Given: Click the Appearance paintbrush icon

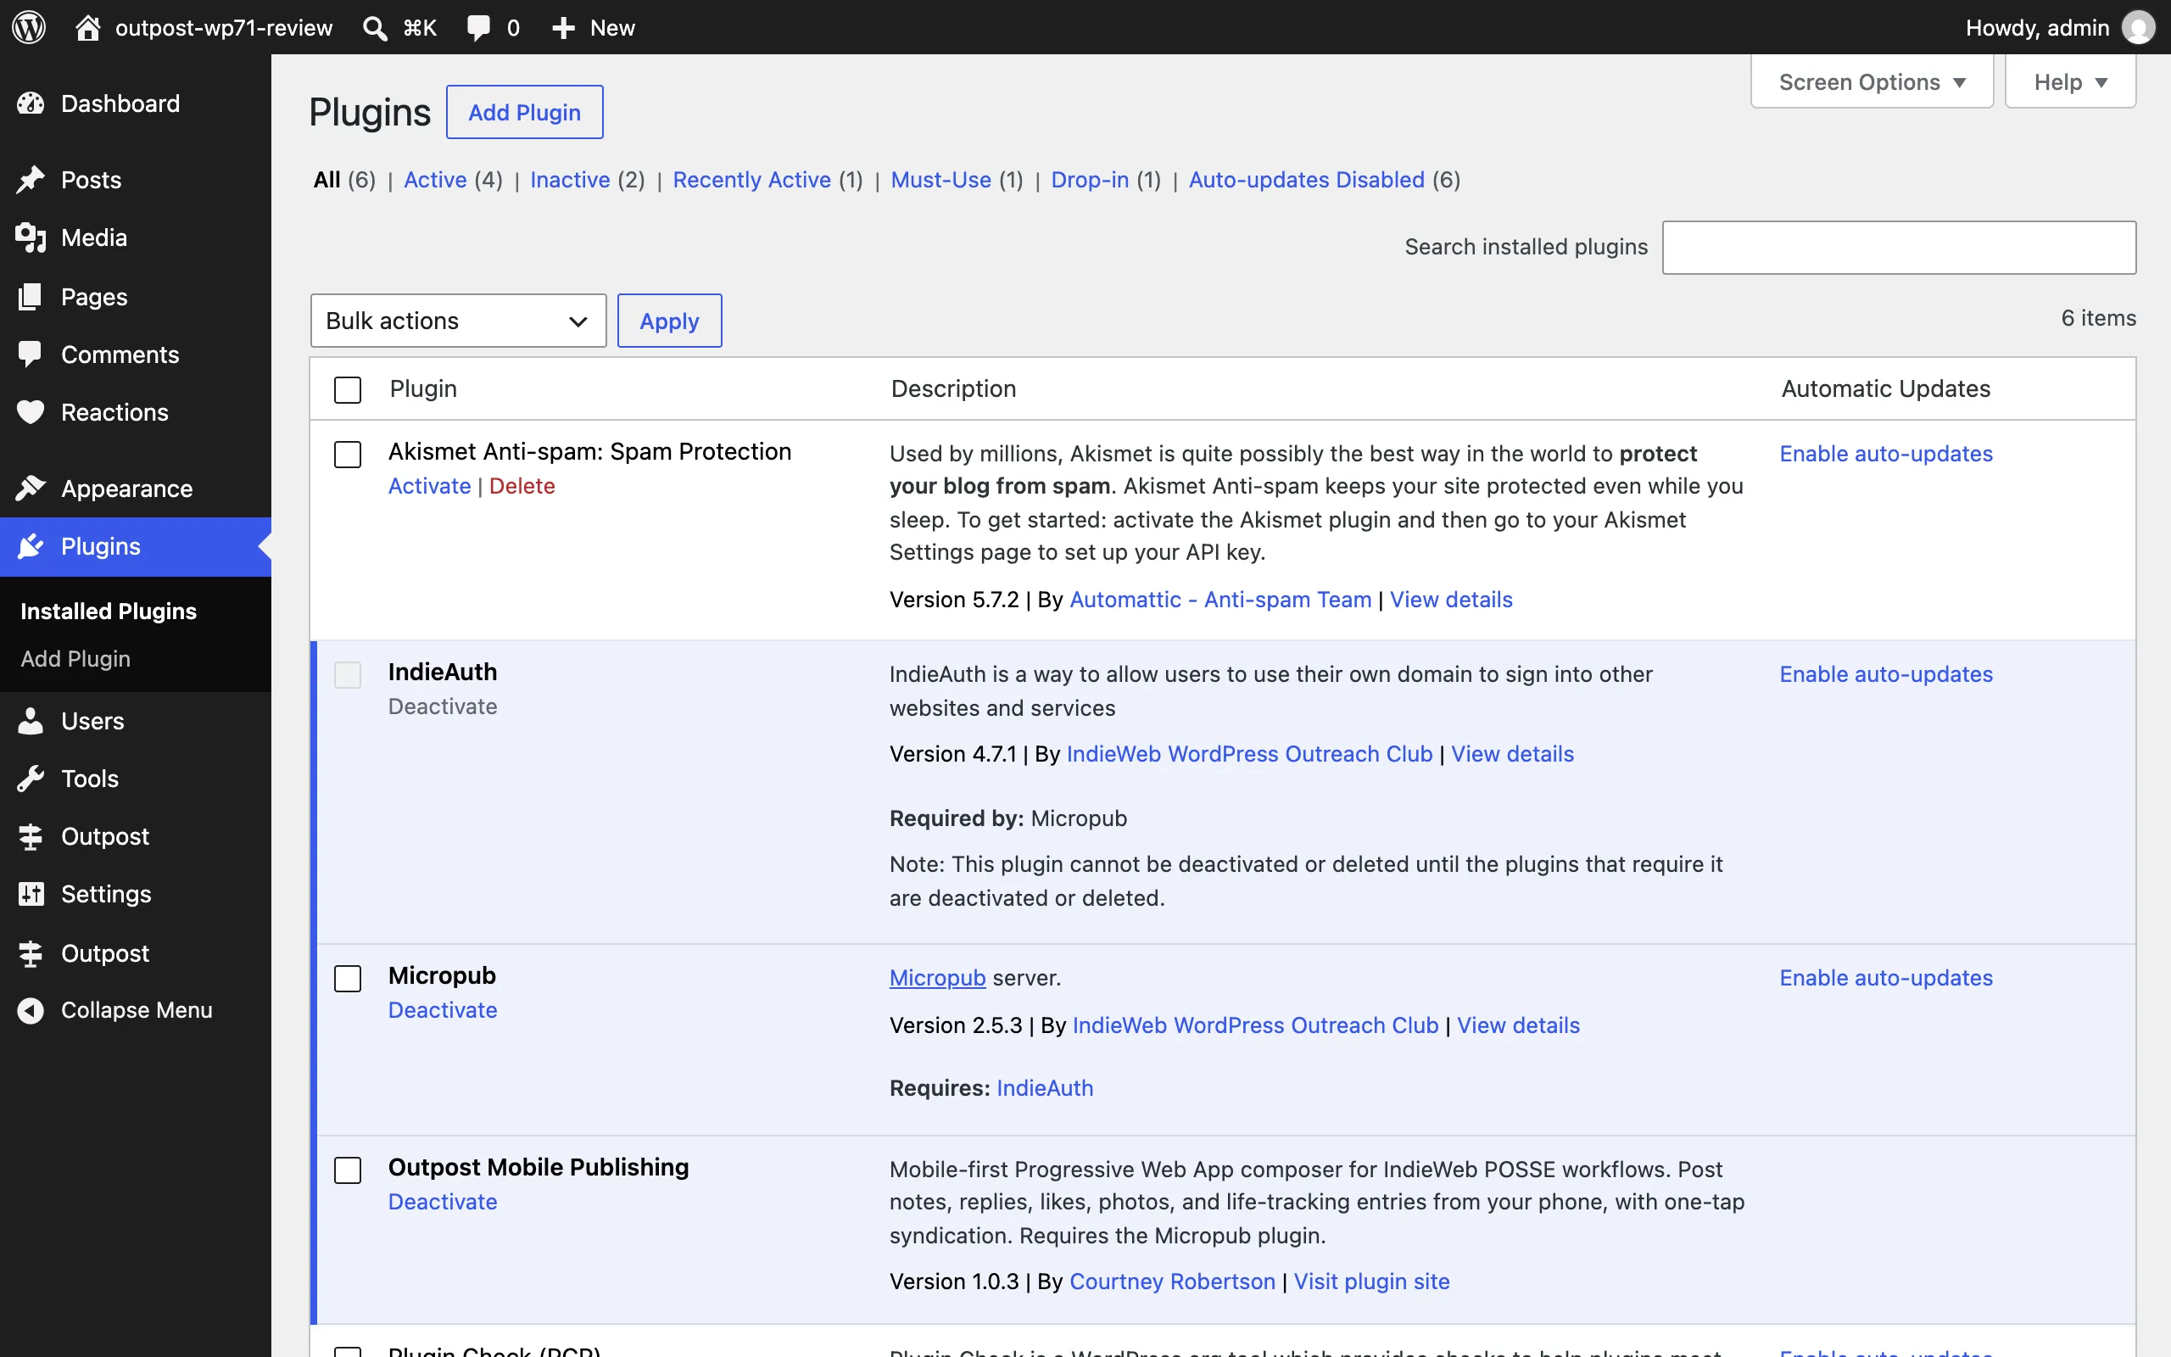Looking at the screenshot, I should [x=31, y=489].
